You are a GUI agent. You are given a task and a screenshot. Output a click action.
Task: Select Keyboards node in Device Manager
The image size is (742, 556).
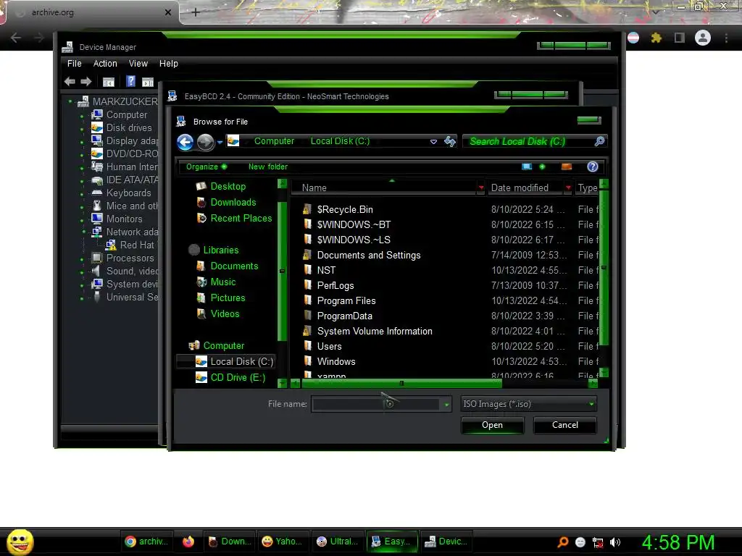[129, 193]
